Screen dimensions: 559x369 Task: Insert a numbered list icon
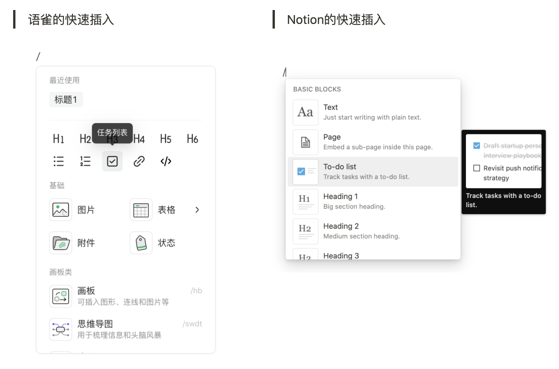[x=85, y=161]
